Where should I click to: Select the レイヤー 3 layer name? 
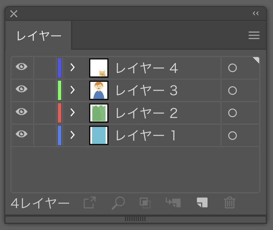146,91
